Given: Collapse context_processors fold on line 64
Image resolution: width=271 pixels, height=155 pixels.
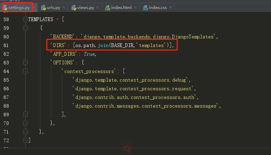Looking at the screenshot, I should [x=25, y=71].
